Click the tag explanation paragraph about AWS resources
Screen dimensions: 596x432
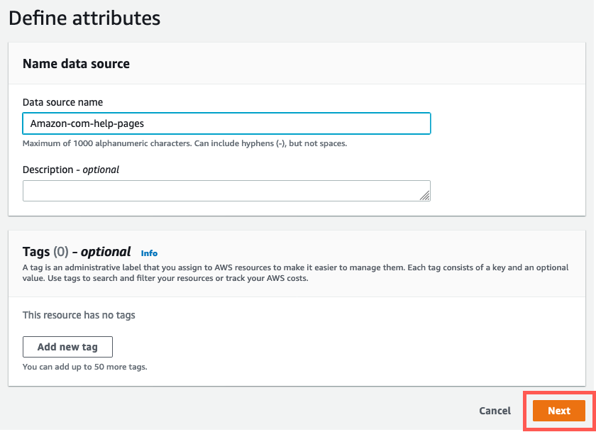pos(295,267)
